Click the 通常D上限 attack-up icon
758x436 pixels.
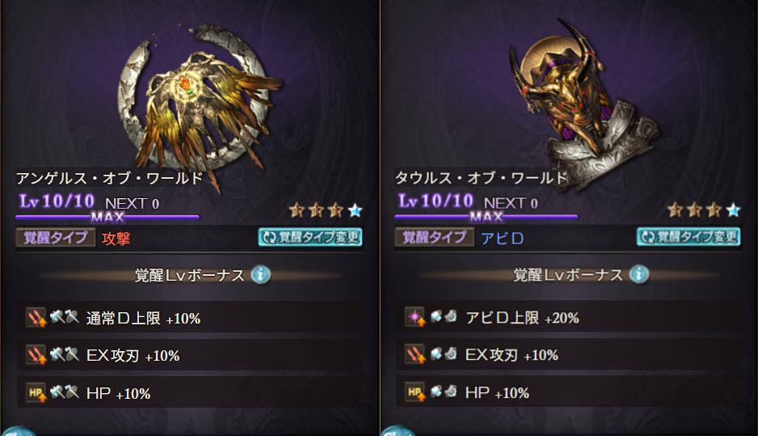click(36, 317)
